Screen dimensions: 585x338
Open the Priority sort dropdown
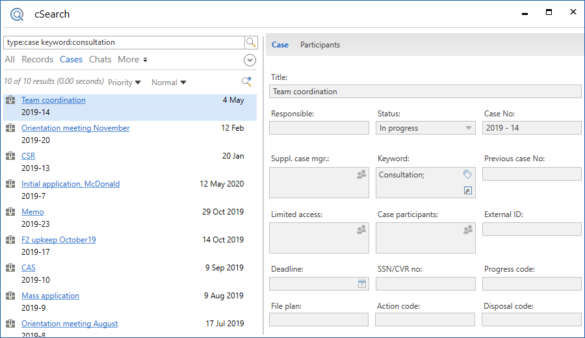point(124,83)
